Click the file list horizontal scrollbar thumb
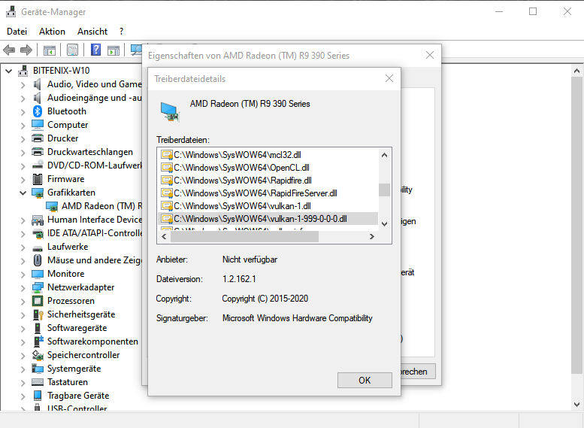584x428 pixels. pyautogui.click(x=244, y=236)
